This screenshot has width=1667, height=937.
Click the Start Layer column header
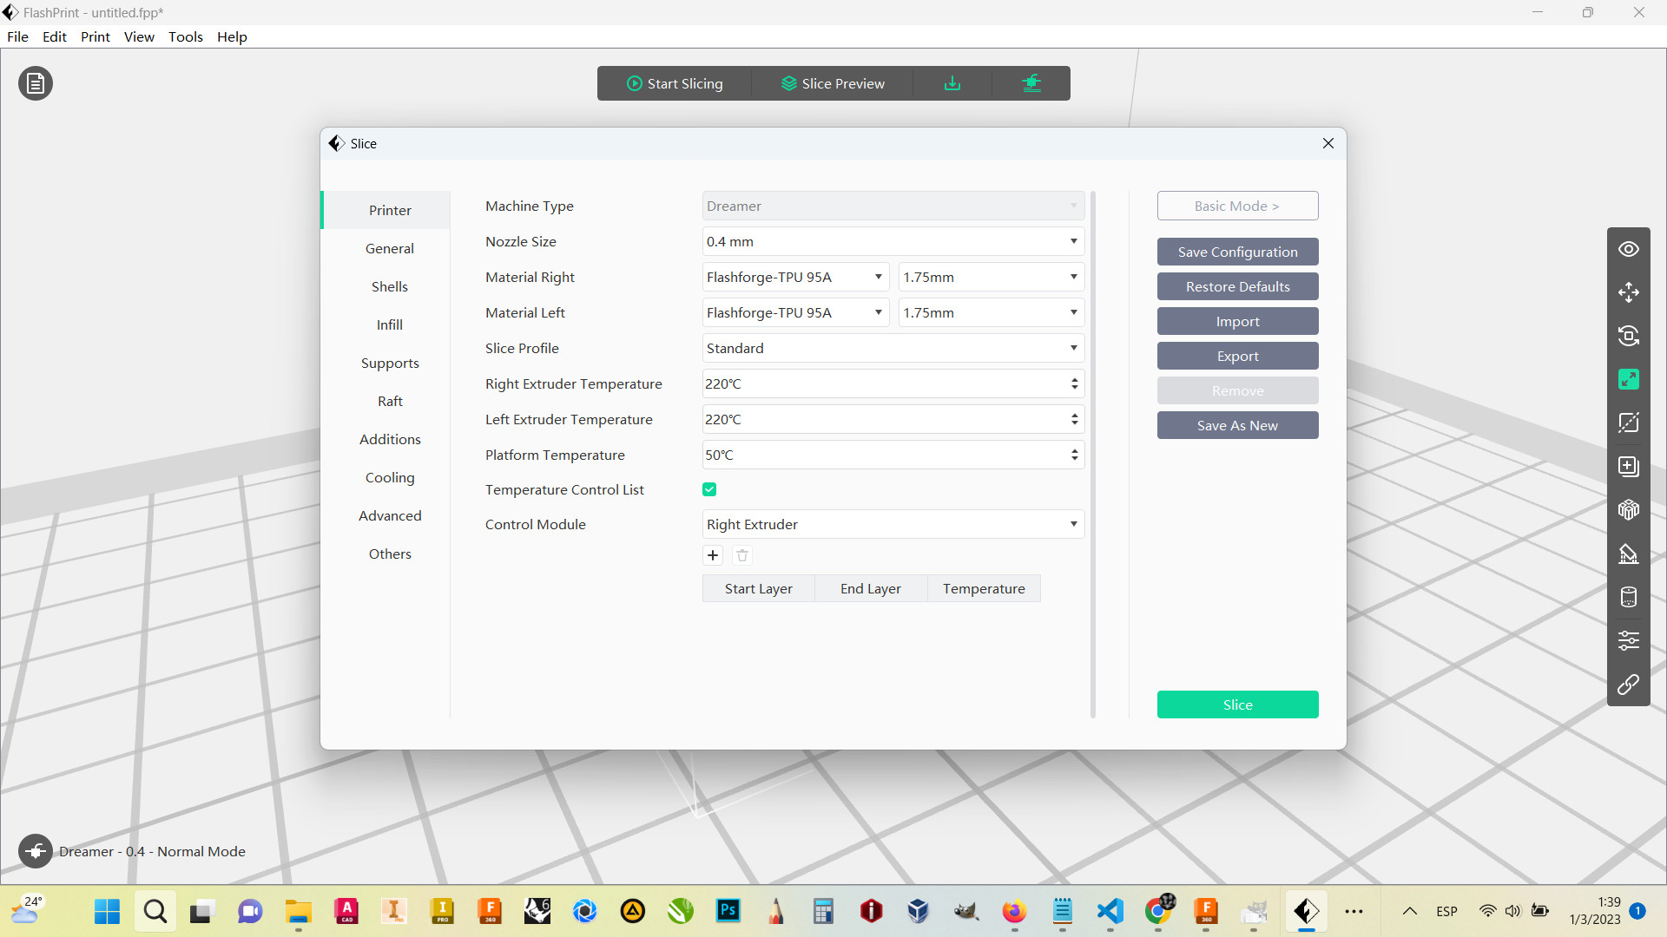point(759,588)
